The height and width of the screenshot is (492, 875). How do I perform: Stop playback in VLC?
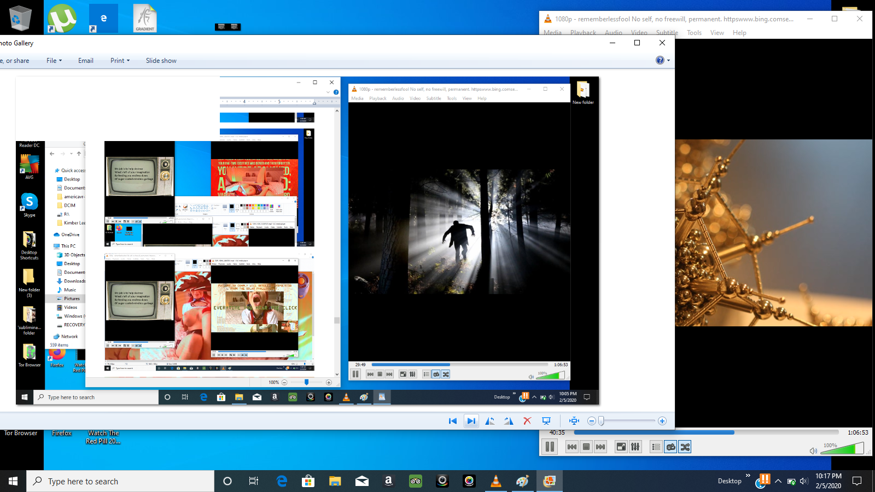pyautogui.click(x=586, y=447)
